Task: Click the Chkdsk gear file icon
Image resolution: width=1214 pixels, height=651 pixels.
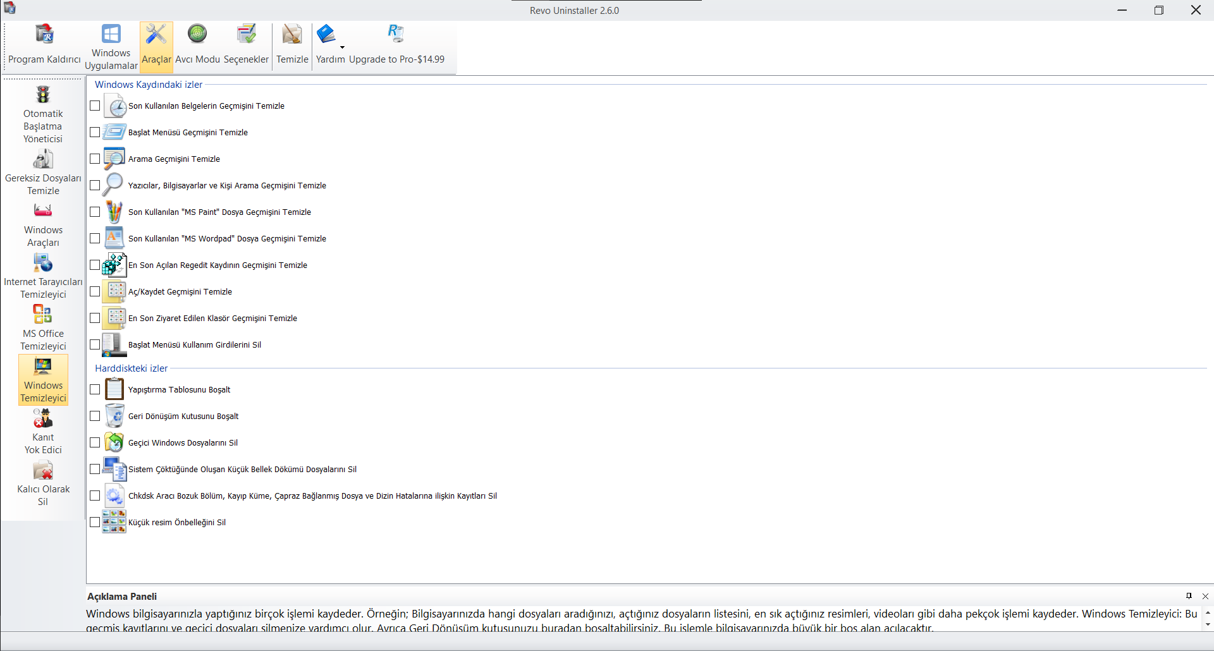Action: (114, 496)
